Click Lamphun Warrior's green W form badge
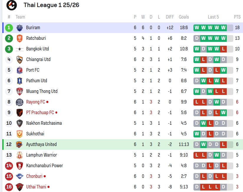The height and width of the screenshot is (192, 243). coord(217,155)
